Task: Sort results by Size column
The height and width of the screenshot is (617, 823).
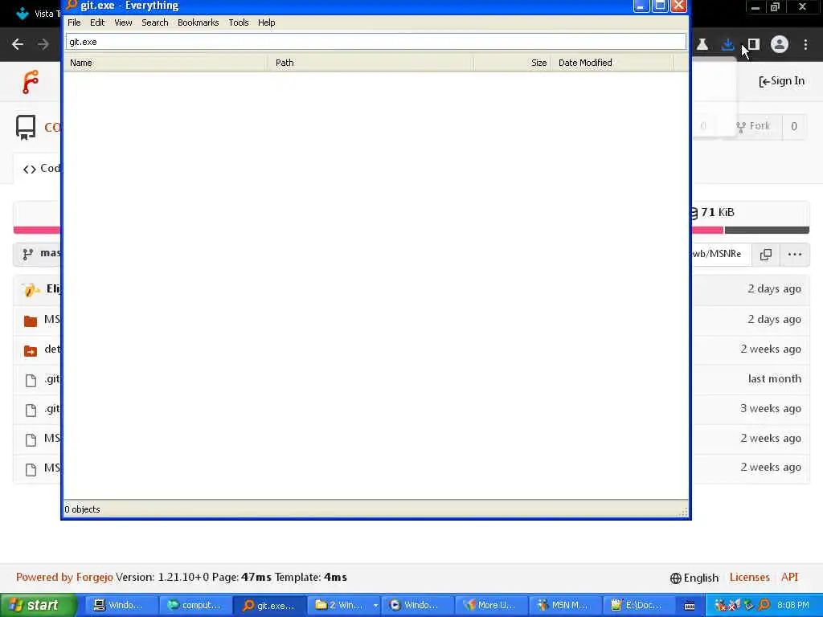Action: point(512,63)
